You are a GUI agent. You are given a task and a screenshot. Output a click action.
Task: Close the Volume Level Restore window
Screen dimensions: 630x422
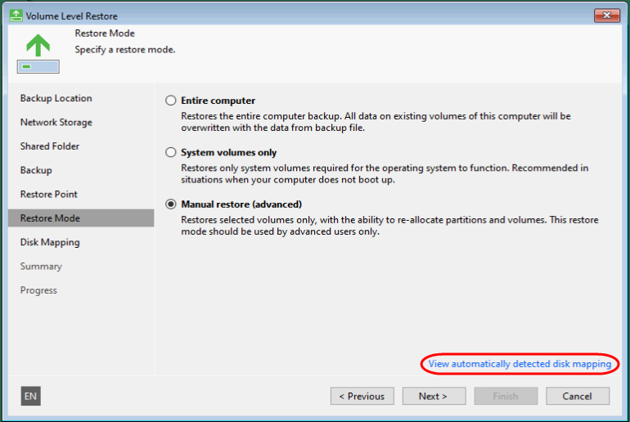click(x=607, y=16)
